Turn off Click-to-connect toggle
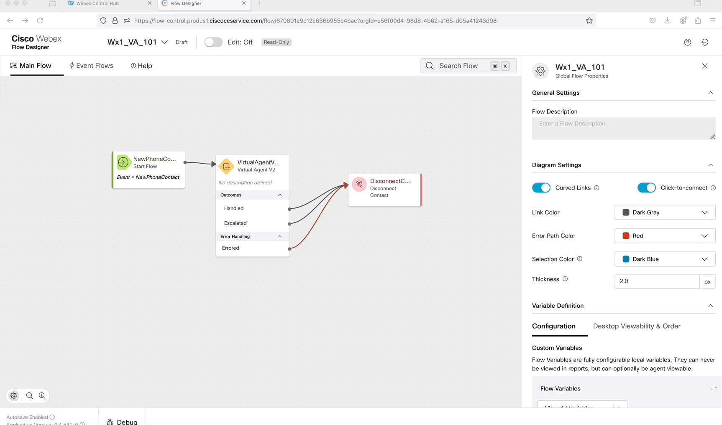Screen dimensions: 722x425 point(646,188)
